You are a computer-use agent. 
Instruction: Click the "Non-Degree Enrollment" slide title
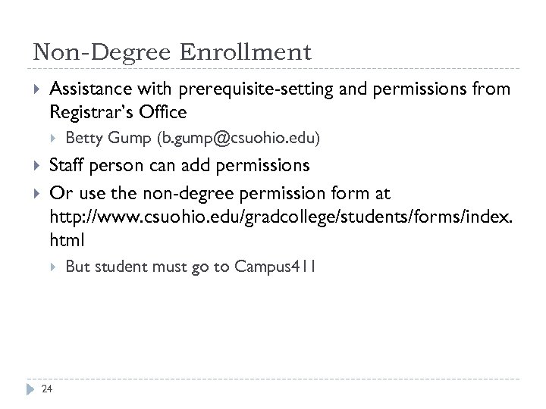coord(172,52)
